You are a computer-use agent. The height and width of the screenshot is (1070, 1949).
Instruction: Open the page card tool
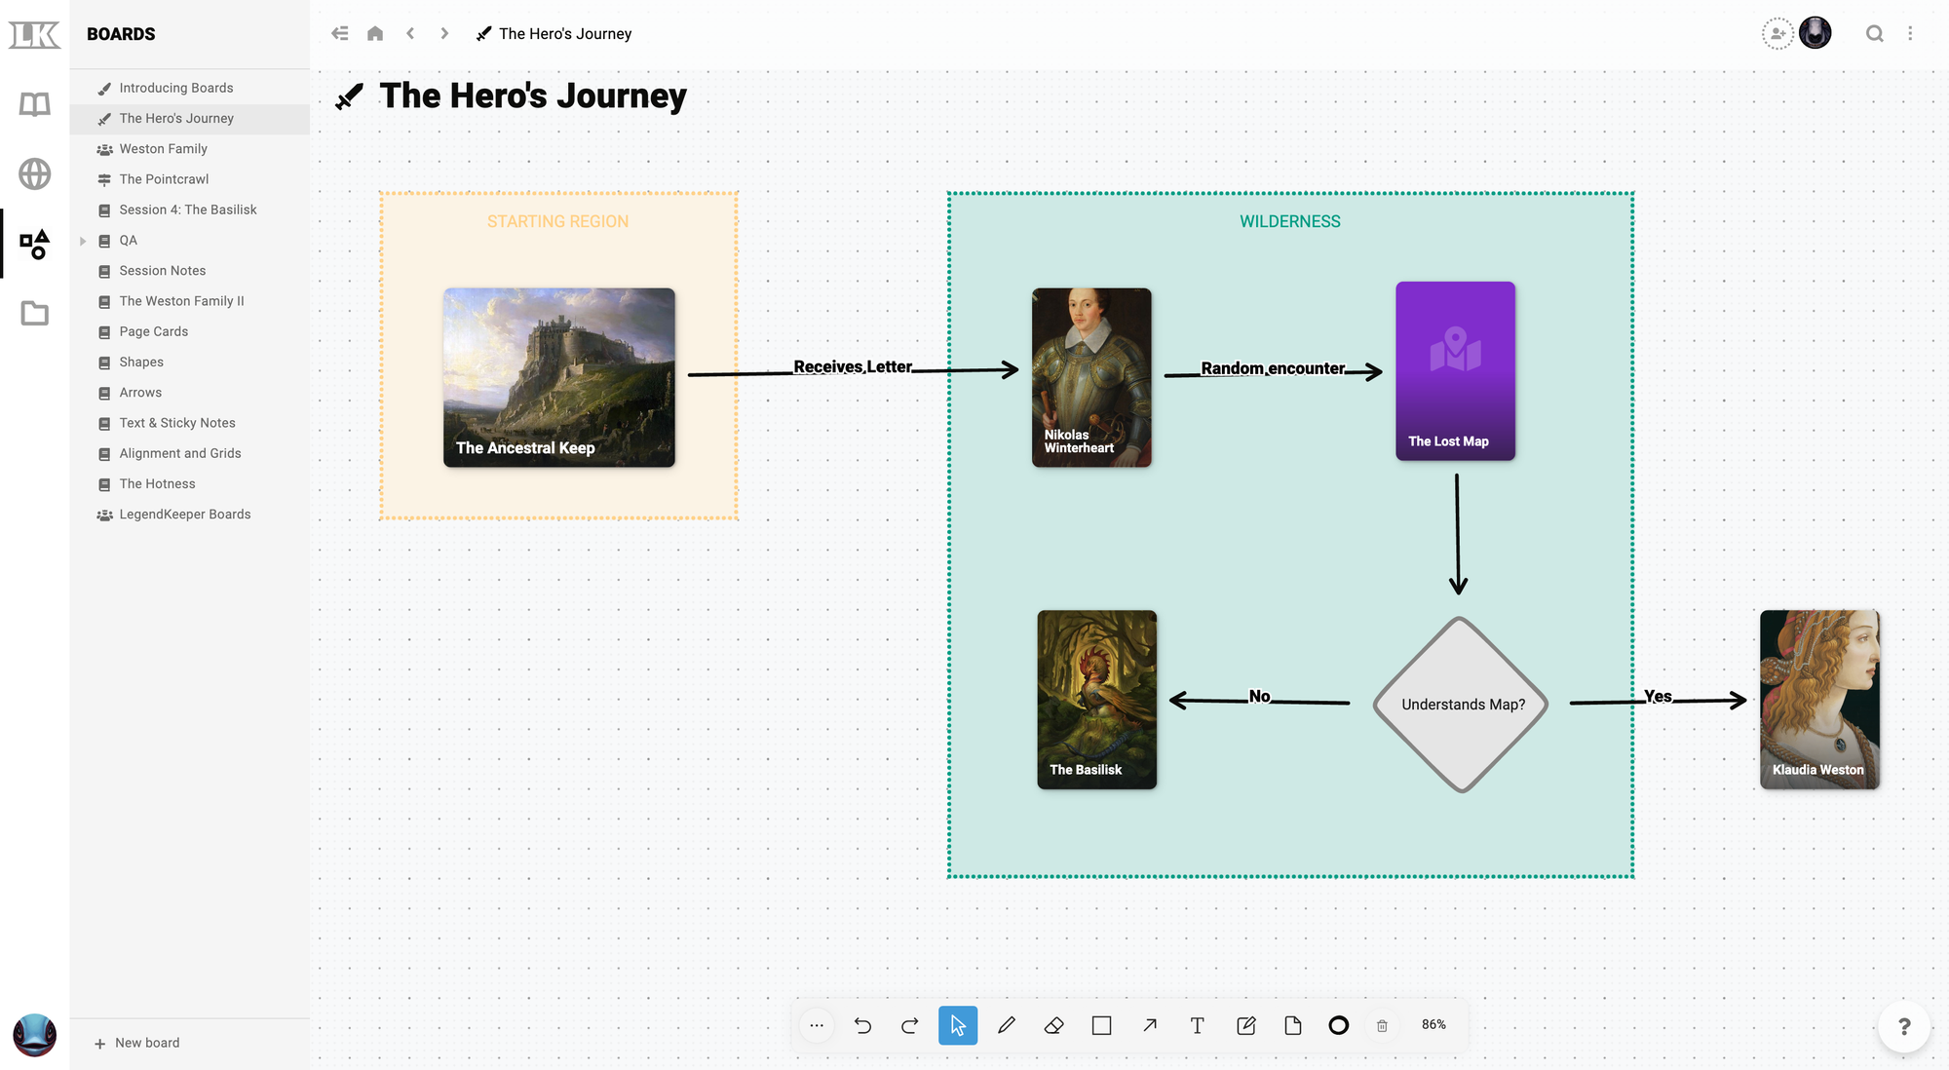tap(1293, 1025)
